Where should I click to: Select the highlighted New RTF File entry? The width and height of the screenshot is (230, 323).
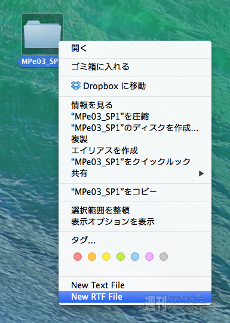point(135,297)
